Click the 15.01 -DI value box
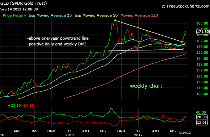210x137 pixels. click(202, 123)
